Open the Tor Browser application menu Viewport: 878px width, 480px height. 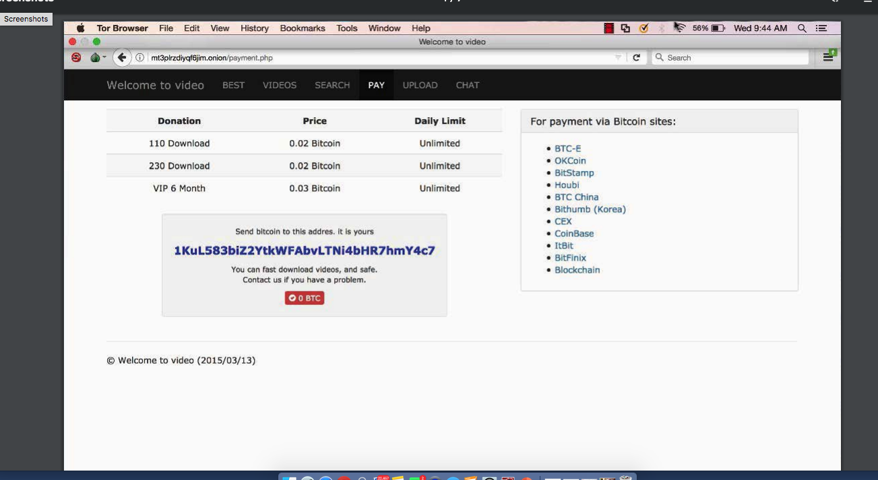(123, 28)
